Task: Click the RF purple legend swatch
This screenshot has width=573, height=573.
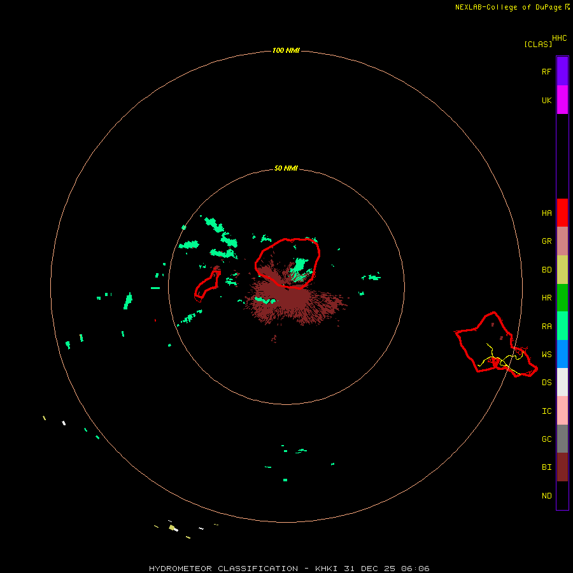Action: (562, 71)
